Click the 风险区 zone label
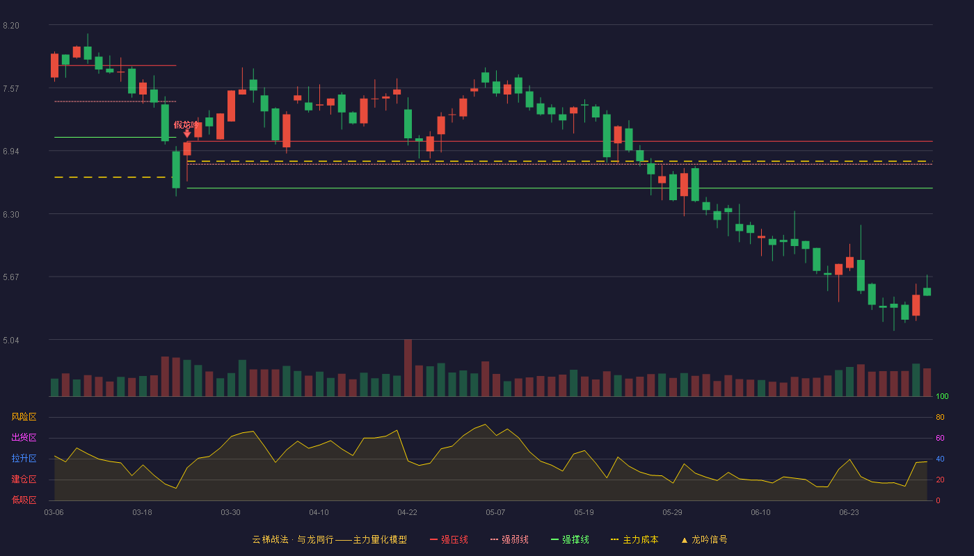The height and width of the screenshot is (556, 974). [24, 417]
